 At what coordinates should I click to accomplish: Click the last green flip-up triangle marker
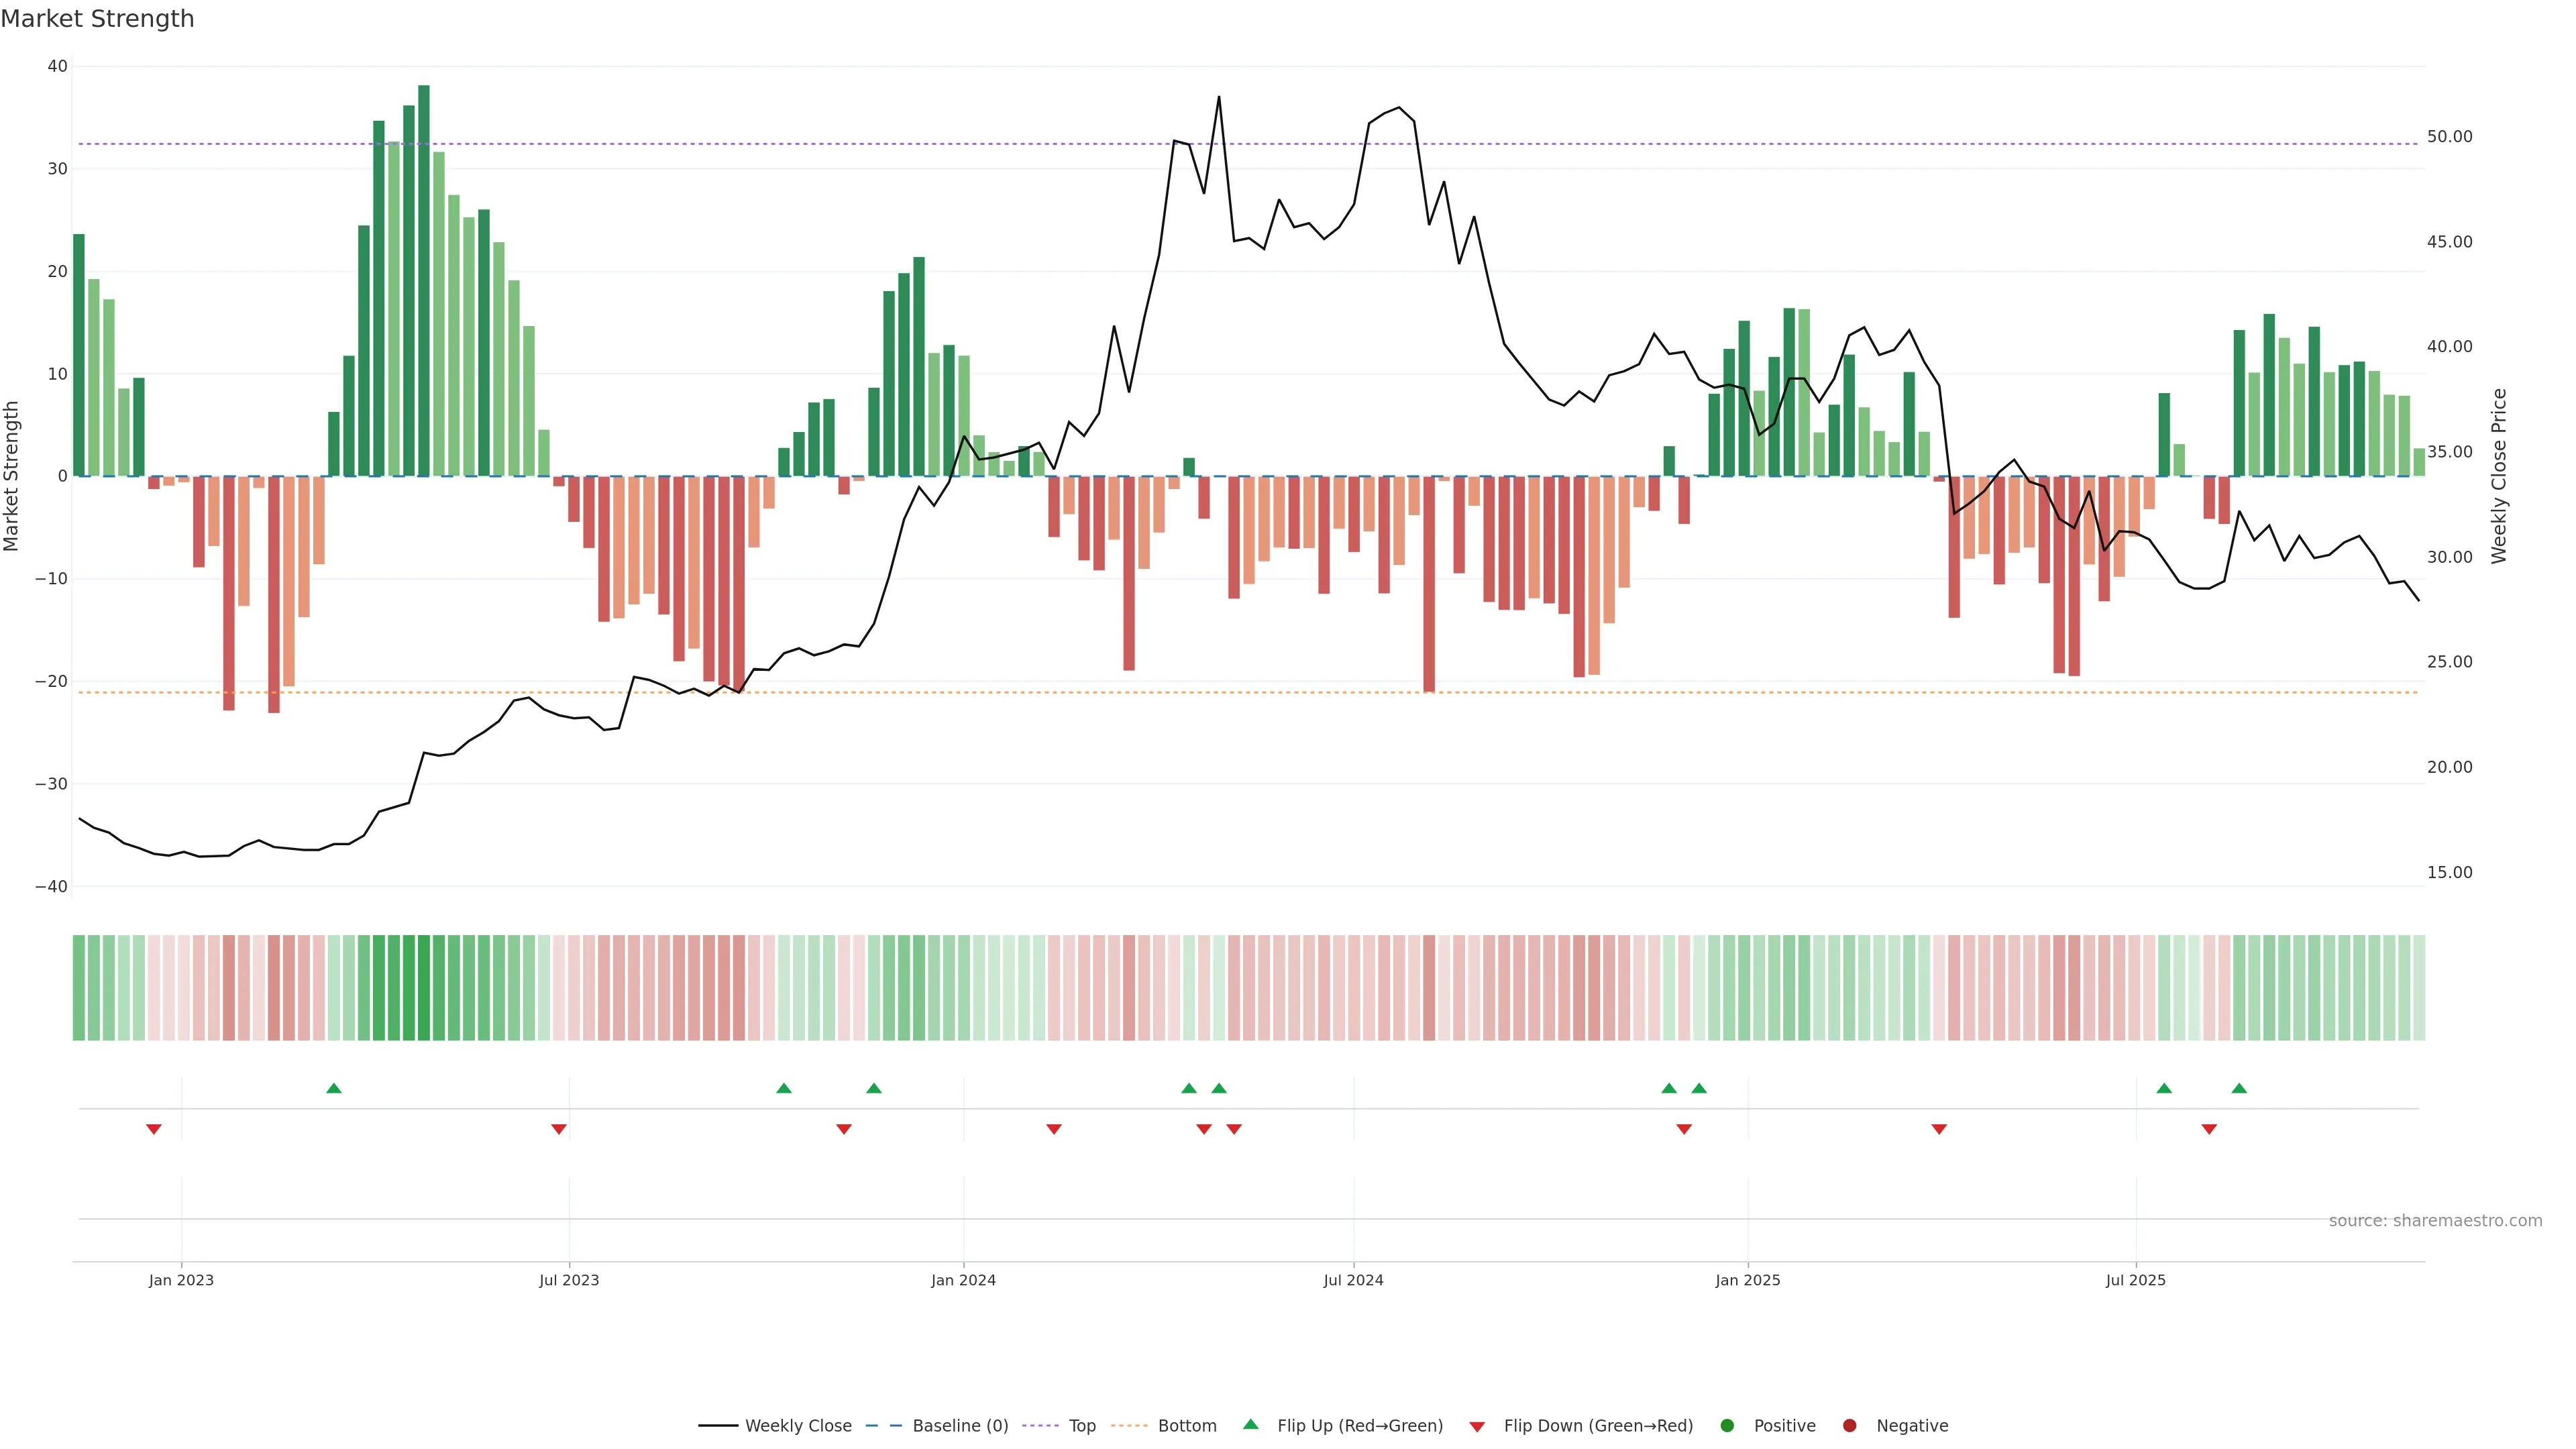click(2239, 1088)
